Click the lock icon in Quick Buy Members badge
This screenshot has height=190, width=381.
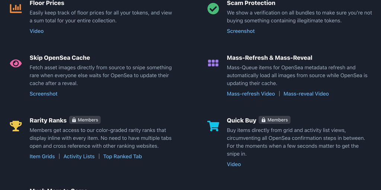pyautogui.click(x=263, y=120)
